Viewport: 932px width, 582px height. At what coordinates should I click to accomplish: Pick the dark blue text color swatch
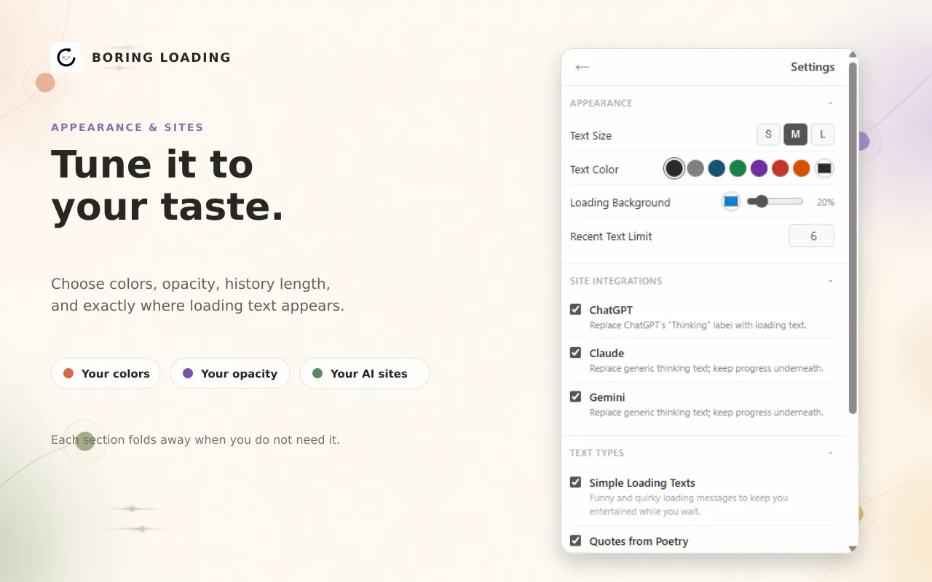point(716,169)
